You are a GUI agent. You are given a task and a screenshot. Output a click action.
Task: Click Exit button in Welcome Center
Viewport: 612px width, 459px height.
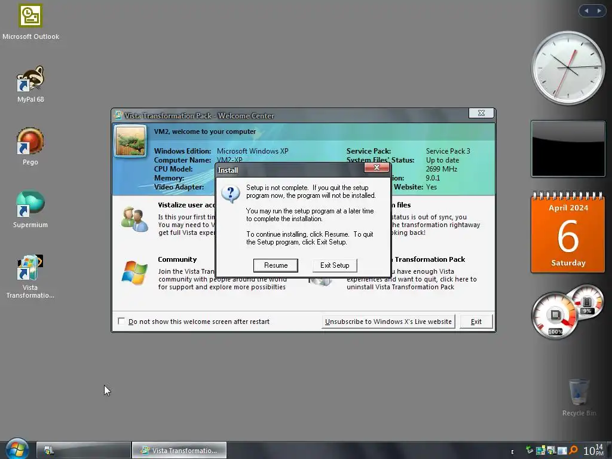tap(476, 322)
